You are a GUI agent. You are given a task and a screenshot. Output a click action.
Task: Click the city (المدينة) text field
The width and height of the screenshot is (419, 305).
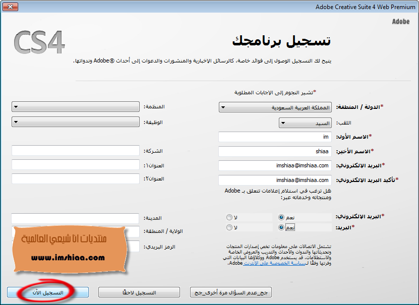click(x=75, y=218)
